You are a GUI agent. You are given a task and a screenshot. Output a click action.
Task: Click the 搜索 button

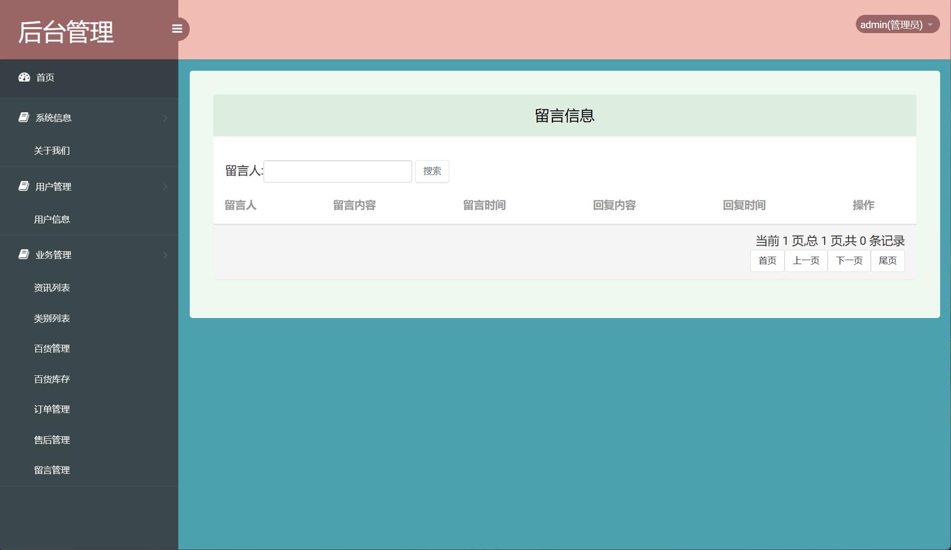(x=431, y=171)
